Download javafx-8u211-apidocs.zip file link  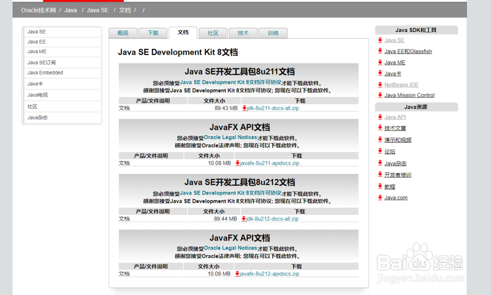(x=270, y=163)
